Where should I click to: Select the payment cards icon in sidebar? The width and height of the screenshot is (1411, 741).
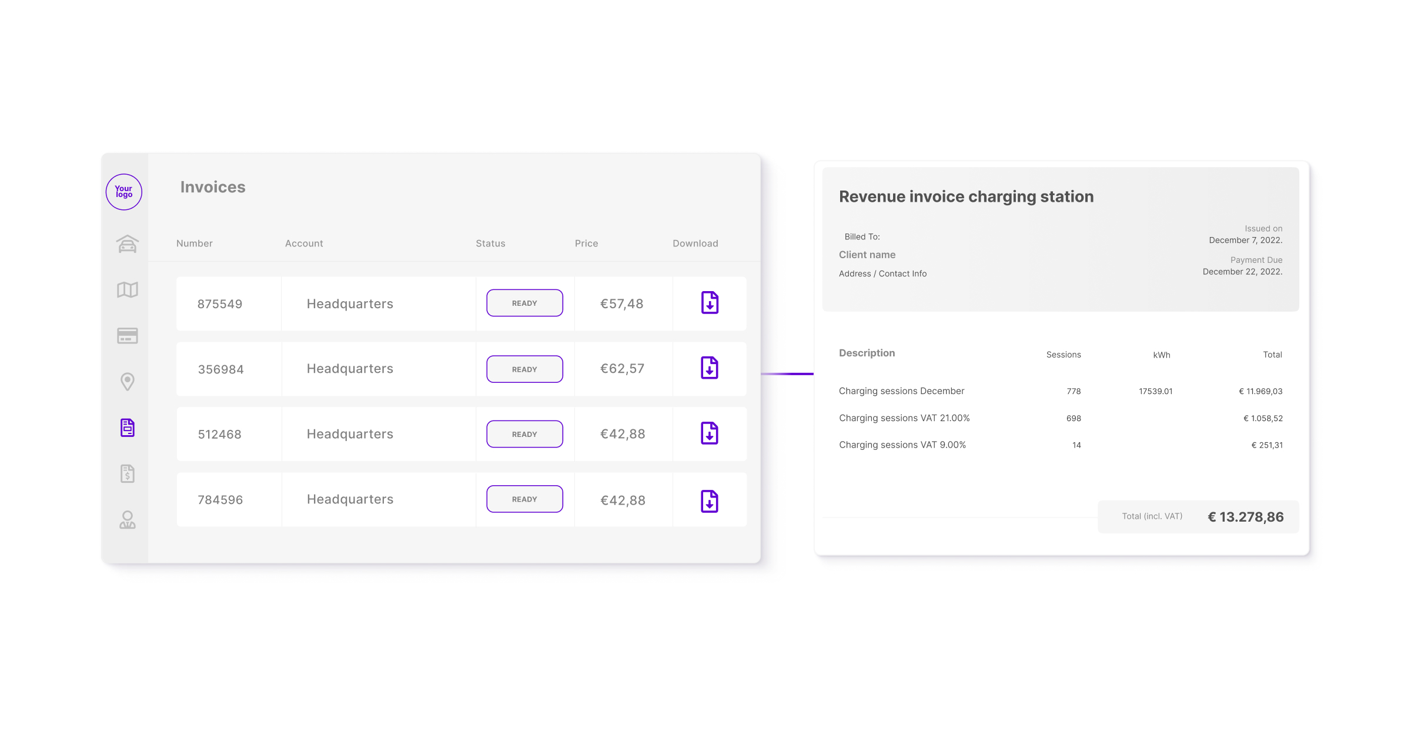pyautogui.click(x=126, y=335)
